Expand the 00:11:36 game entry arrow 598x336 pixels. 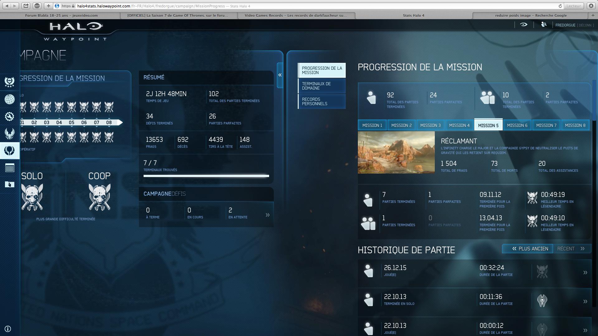(585, 301)
